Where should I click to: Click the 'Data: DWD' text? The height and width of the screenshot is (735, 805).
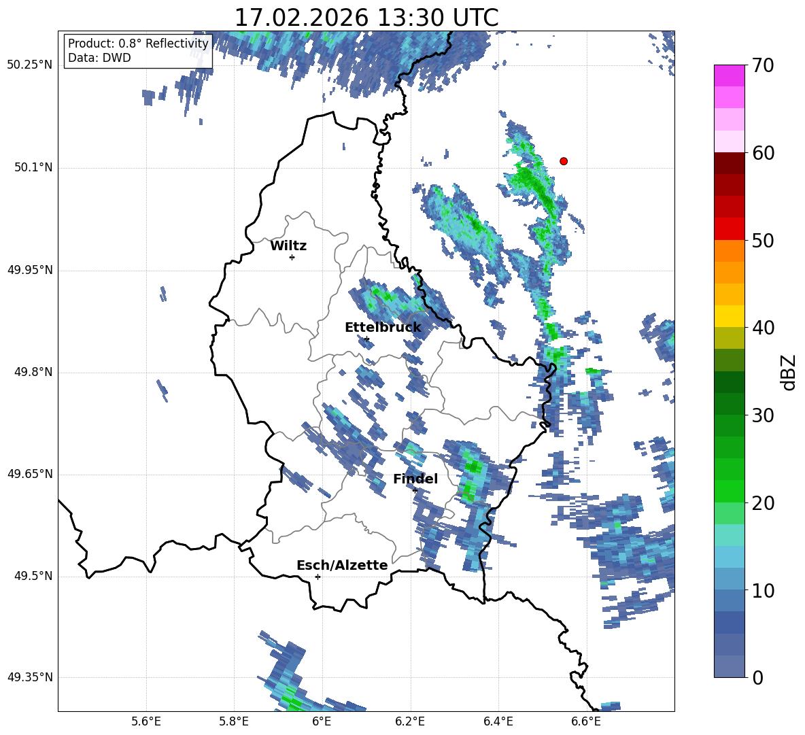pyautogui.click(x=99, y=58)
